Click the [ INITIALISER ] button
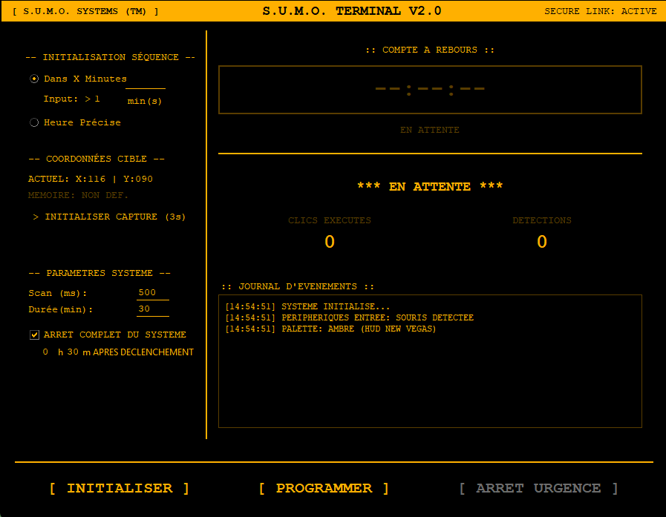Screen dimensions: 666x517 pos(120,488)
